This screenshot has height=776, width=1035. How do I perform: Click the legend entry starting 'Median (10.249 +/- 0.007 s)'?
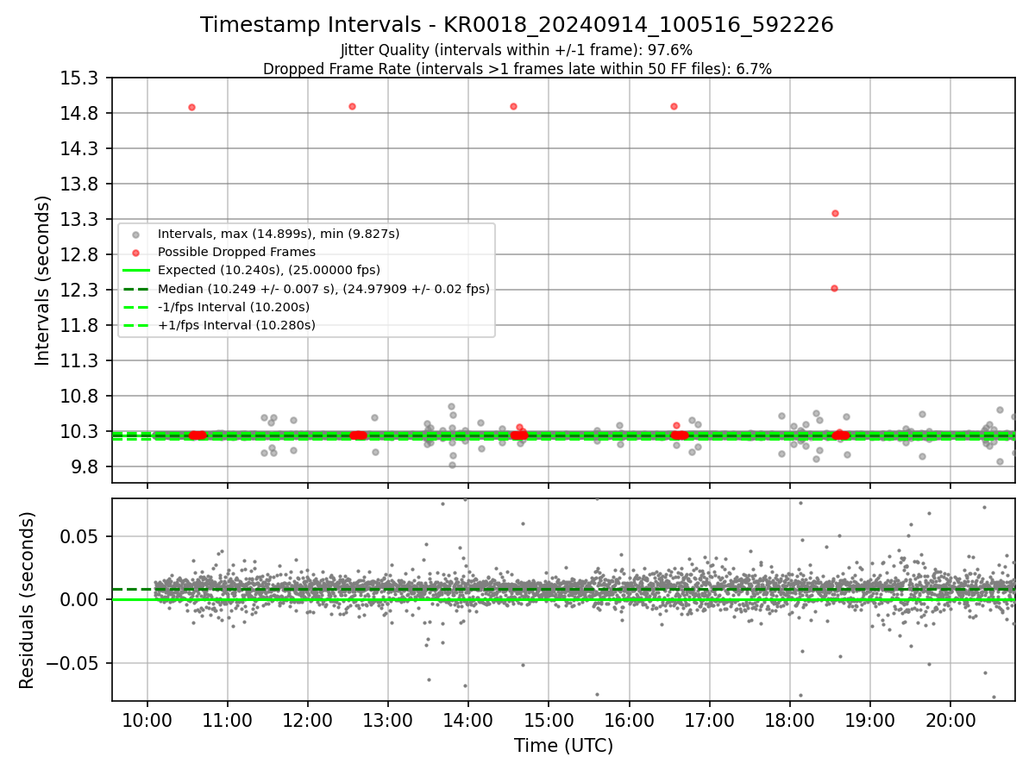pyautogui.click(x=323, y=289)
